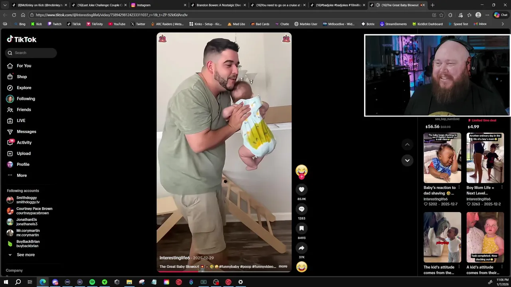Open KickBot Dashboard bookmark
This screenshot has height=287, width=511.
click(x=427, y=24)
